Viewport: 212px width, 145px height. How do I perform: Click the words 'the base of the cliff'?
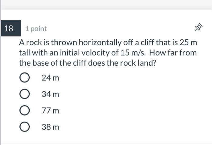[x=53, y=63]
